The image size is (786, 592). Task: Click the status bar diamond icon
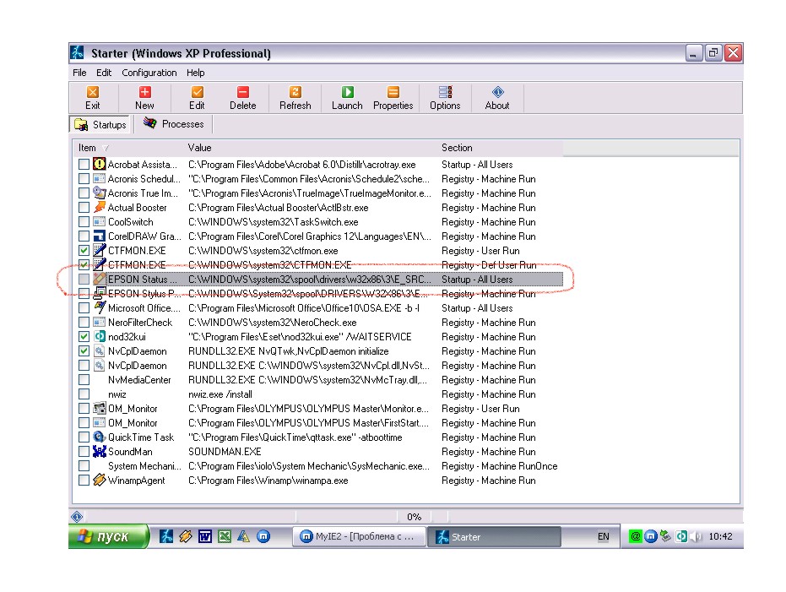pyautogui.click(x=77, y=516)
